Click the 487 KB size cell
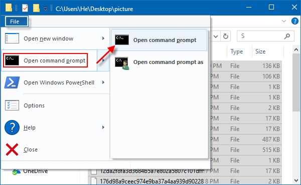Viewport: 301px width, 185px height. pyautogui.click(x=271, y=139)
